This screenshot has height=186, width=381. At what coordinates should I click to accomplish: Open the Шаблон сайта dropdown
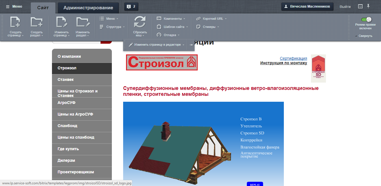click(x=172, y=27)
